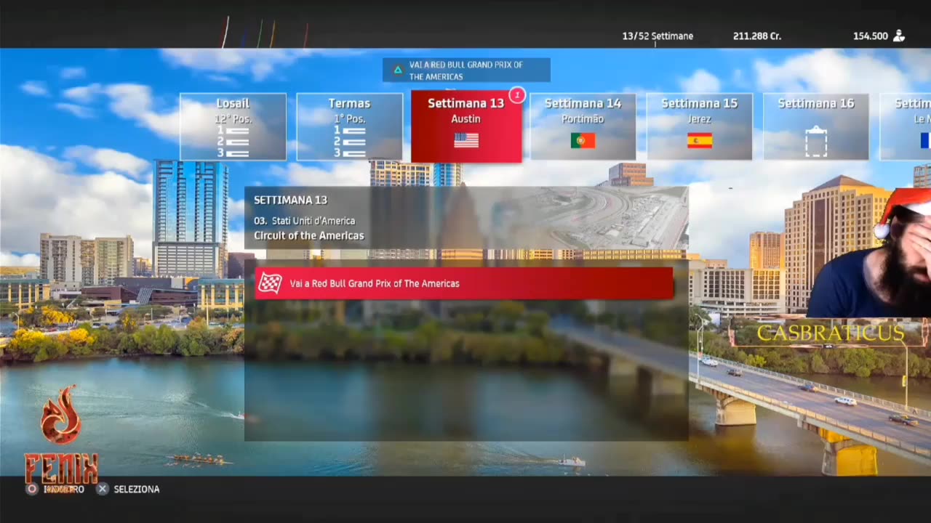Click the Spain flag icon
The height and width of the screenshot is (523, 931).
700,140
